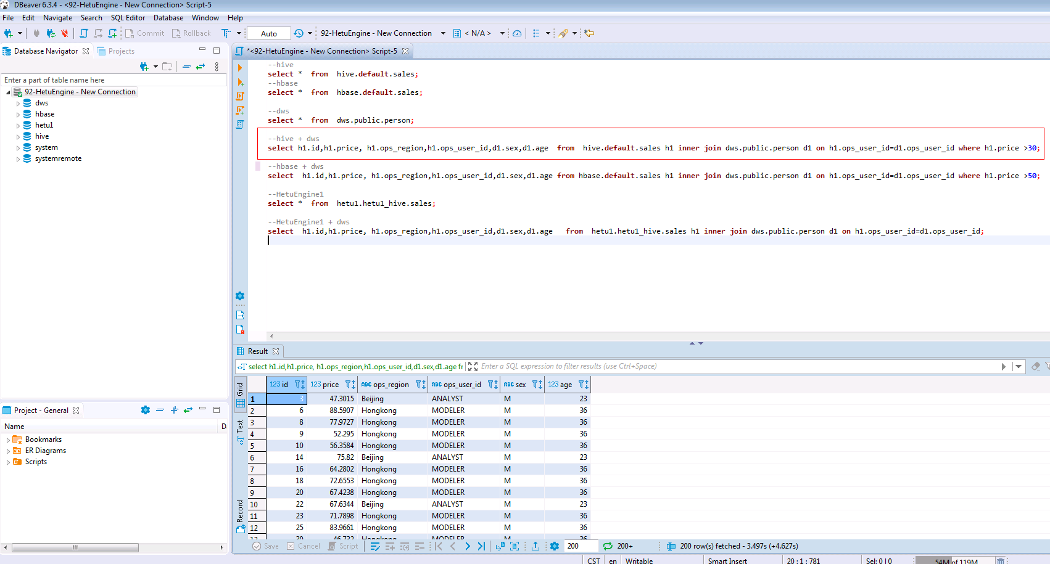The width and height of the screenshot is (1050, 564).
Task: Click filter icon on the price column
Action: [349, 385]
